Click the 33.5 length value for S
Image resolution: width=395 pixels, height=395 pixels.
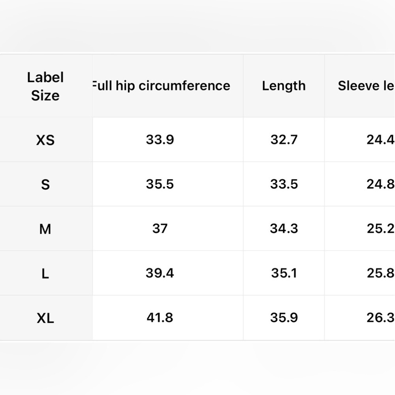click(x=284, y=184)
